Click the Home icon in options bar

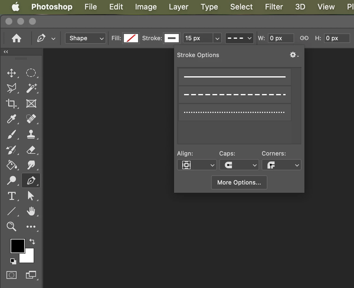click(17, 38)
